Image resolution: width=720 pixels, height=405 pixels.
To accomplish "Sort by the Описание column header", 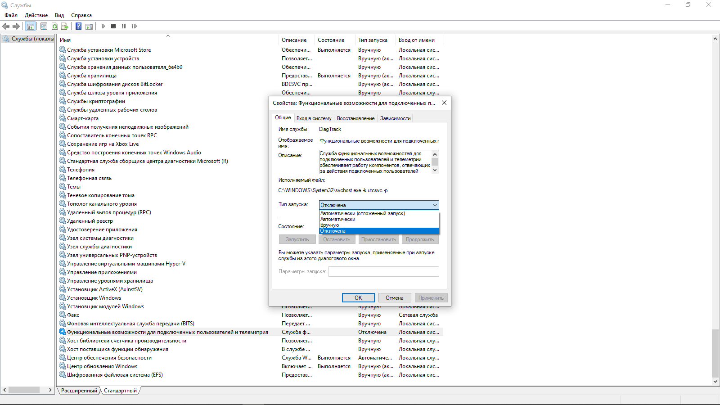I will click(x=297, y=40).
